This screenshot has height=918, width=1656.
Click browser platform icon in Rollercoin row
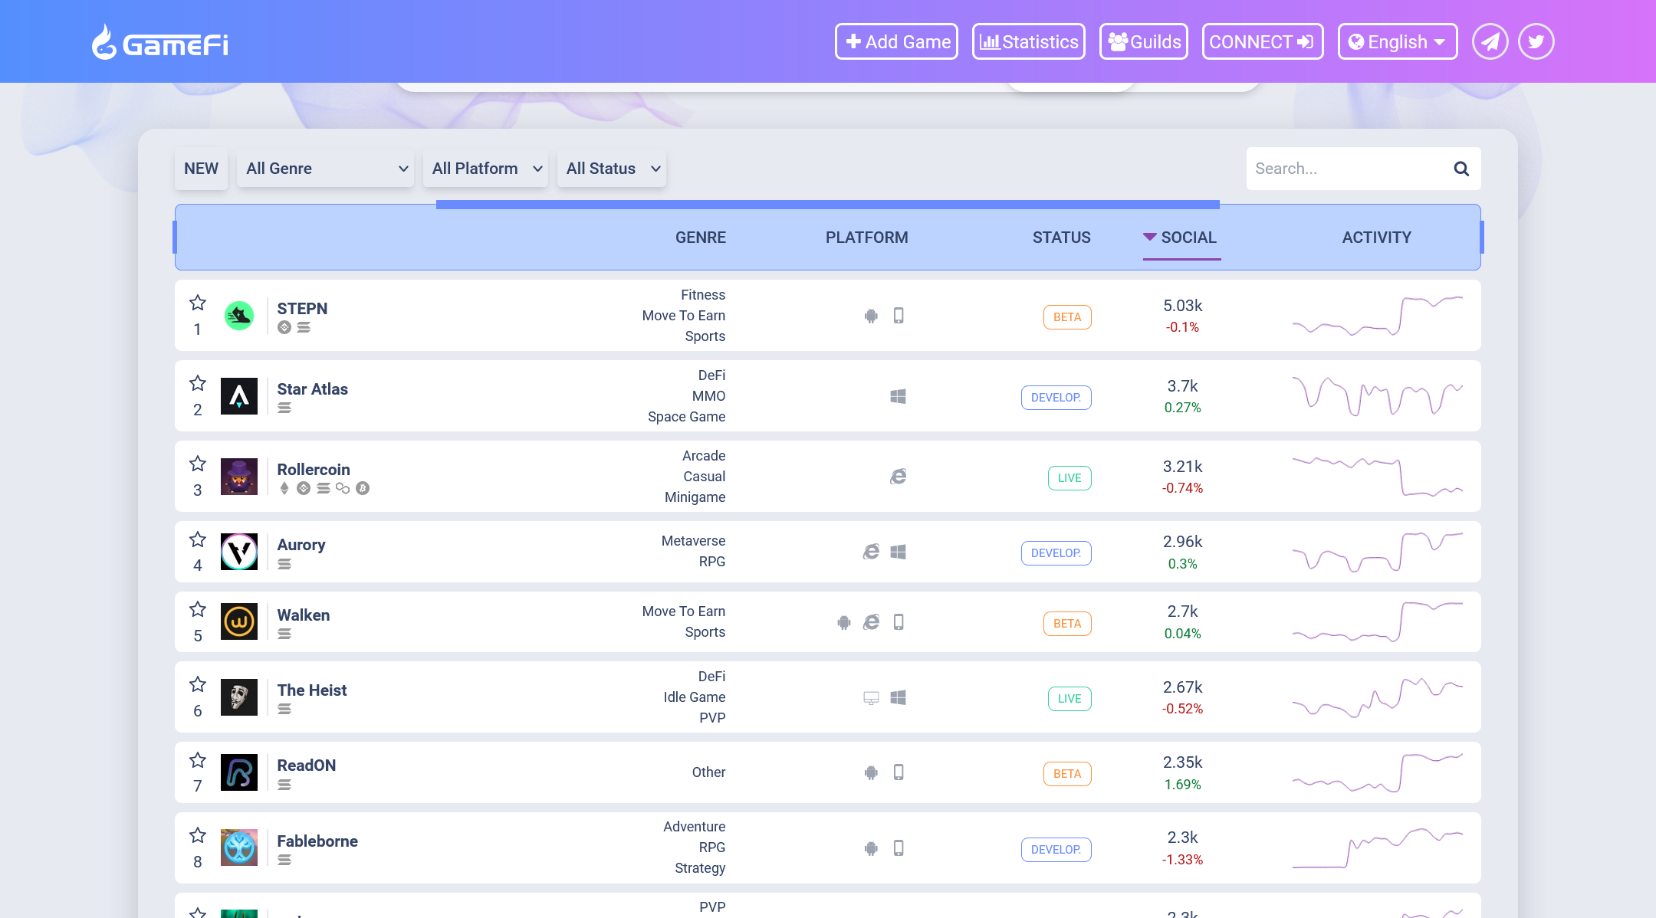[x=899, y=477]
